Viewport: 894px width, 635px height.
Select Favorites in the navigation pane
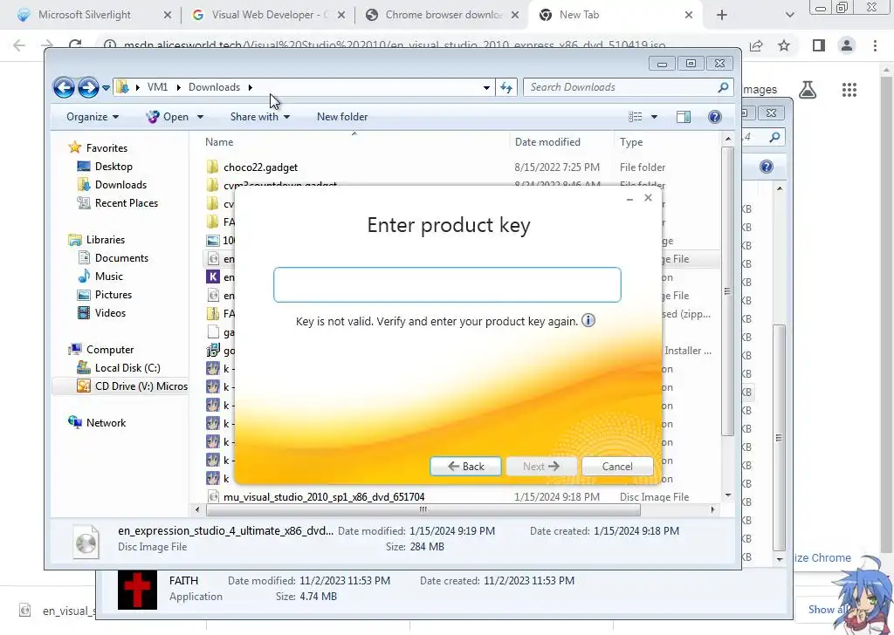(x=107, y=148)
